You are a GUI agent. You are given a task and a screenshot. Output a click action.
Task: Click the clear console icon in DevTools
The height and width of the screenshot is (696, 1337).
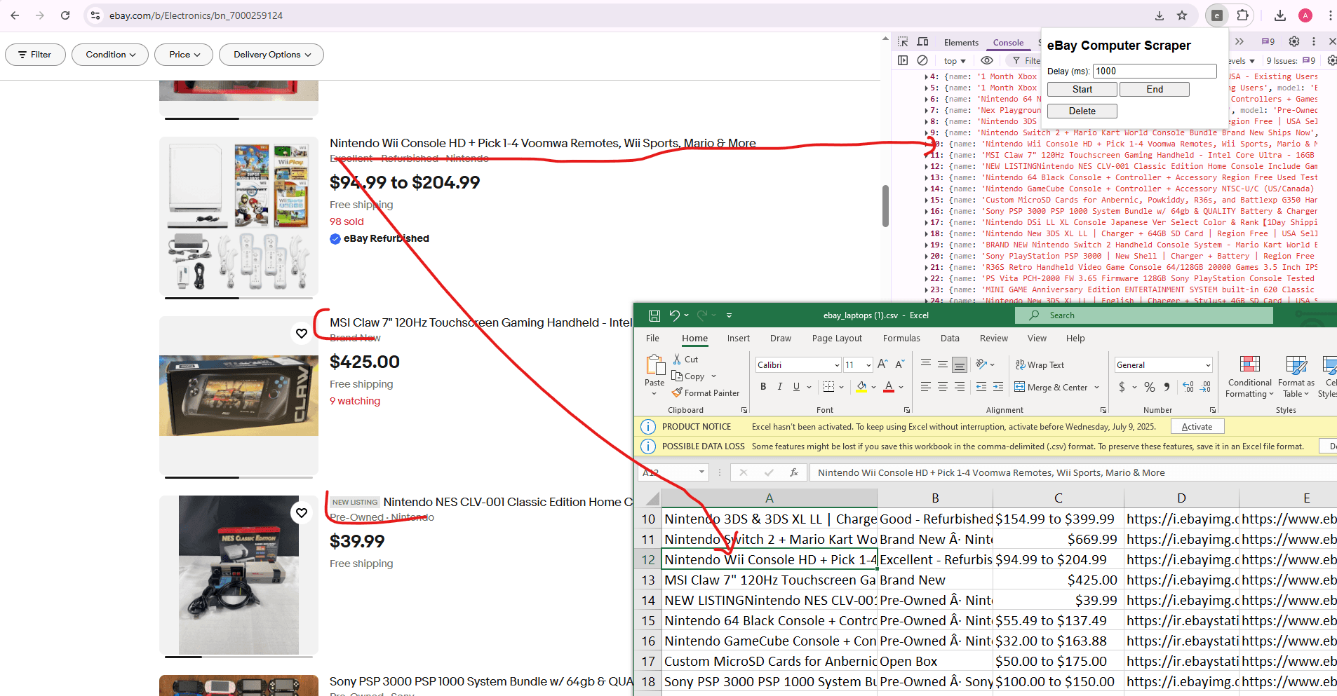click(922, 61)
